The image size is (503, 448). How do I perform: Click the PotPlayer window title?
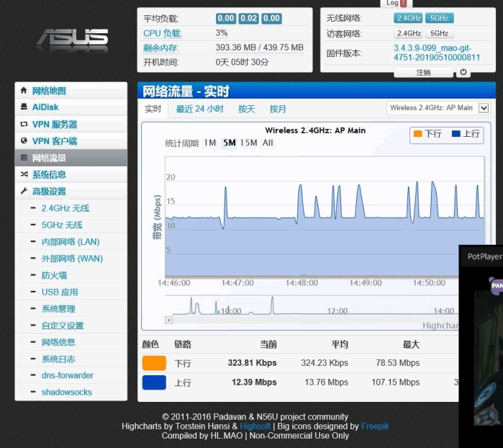point(484,256)
